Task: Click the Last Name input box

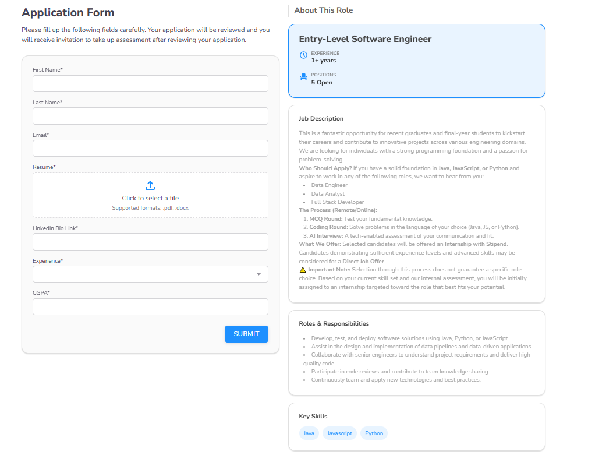Action: point(150,116)
